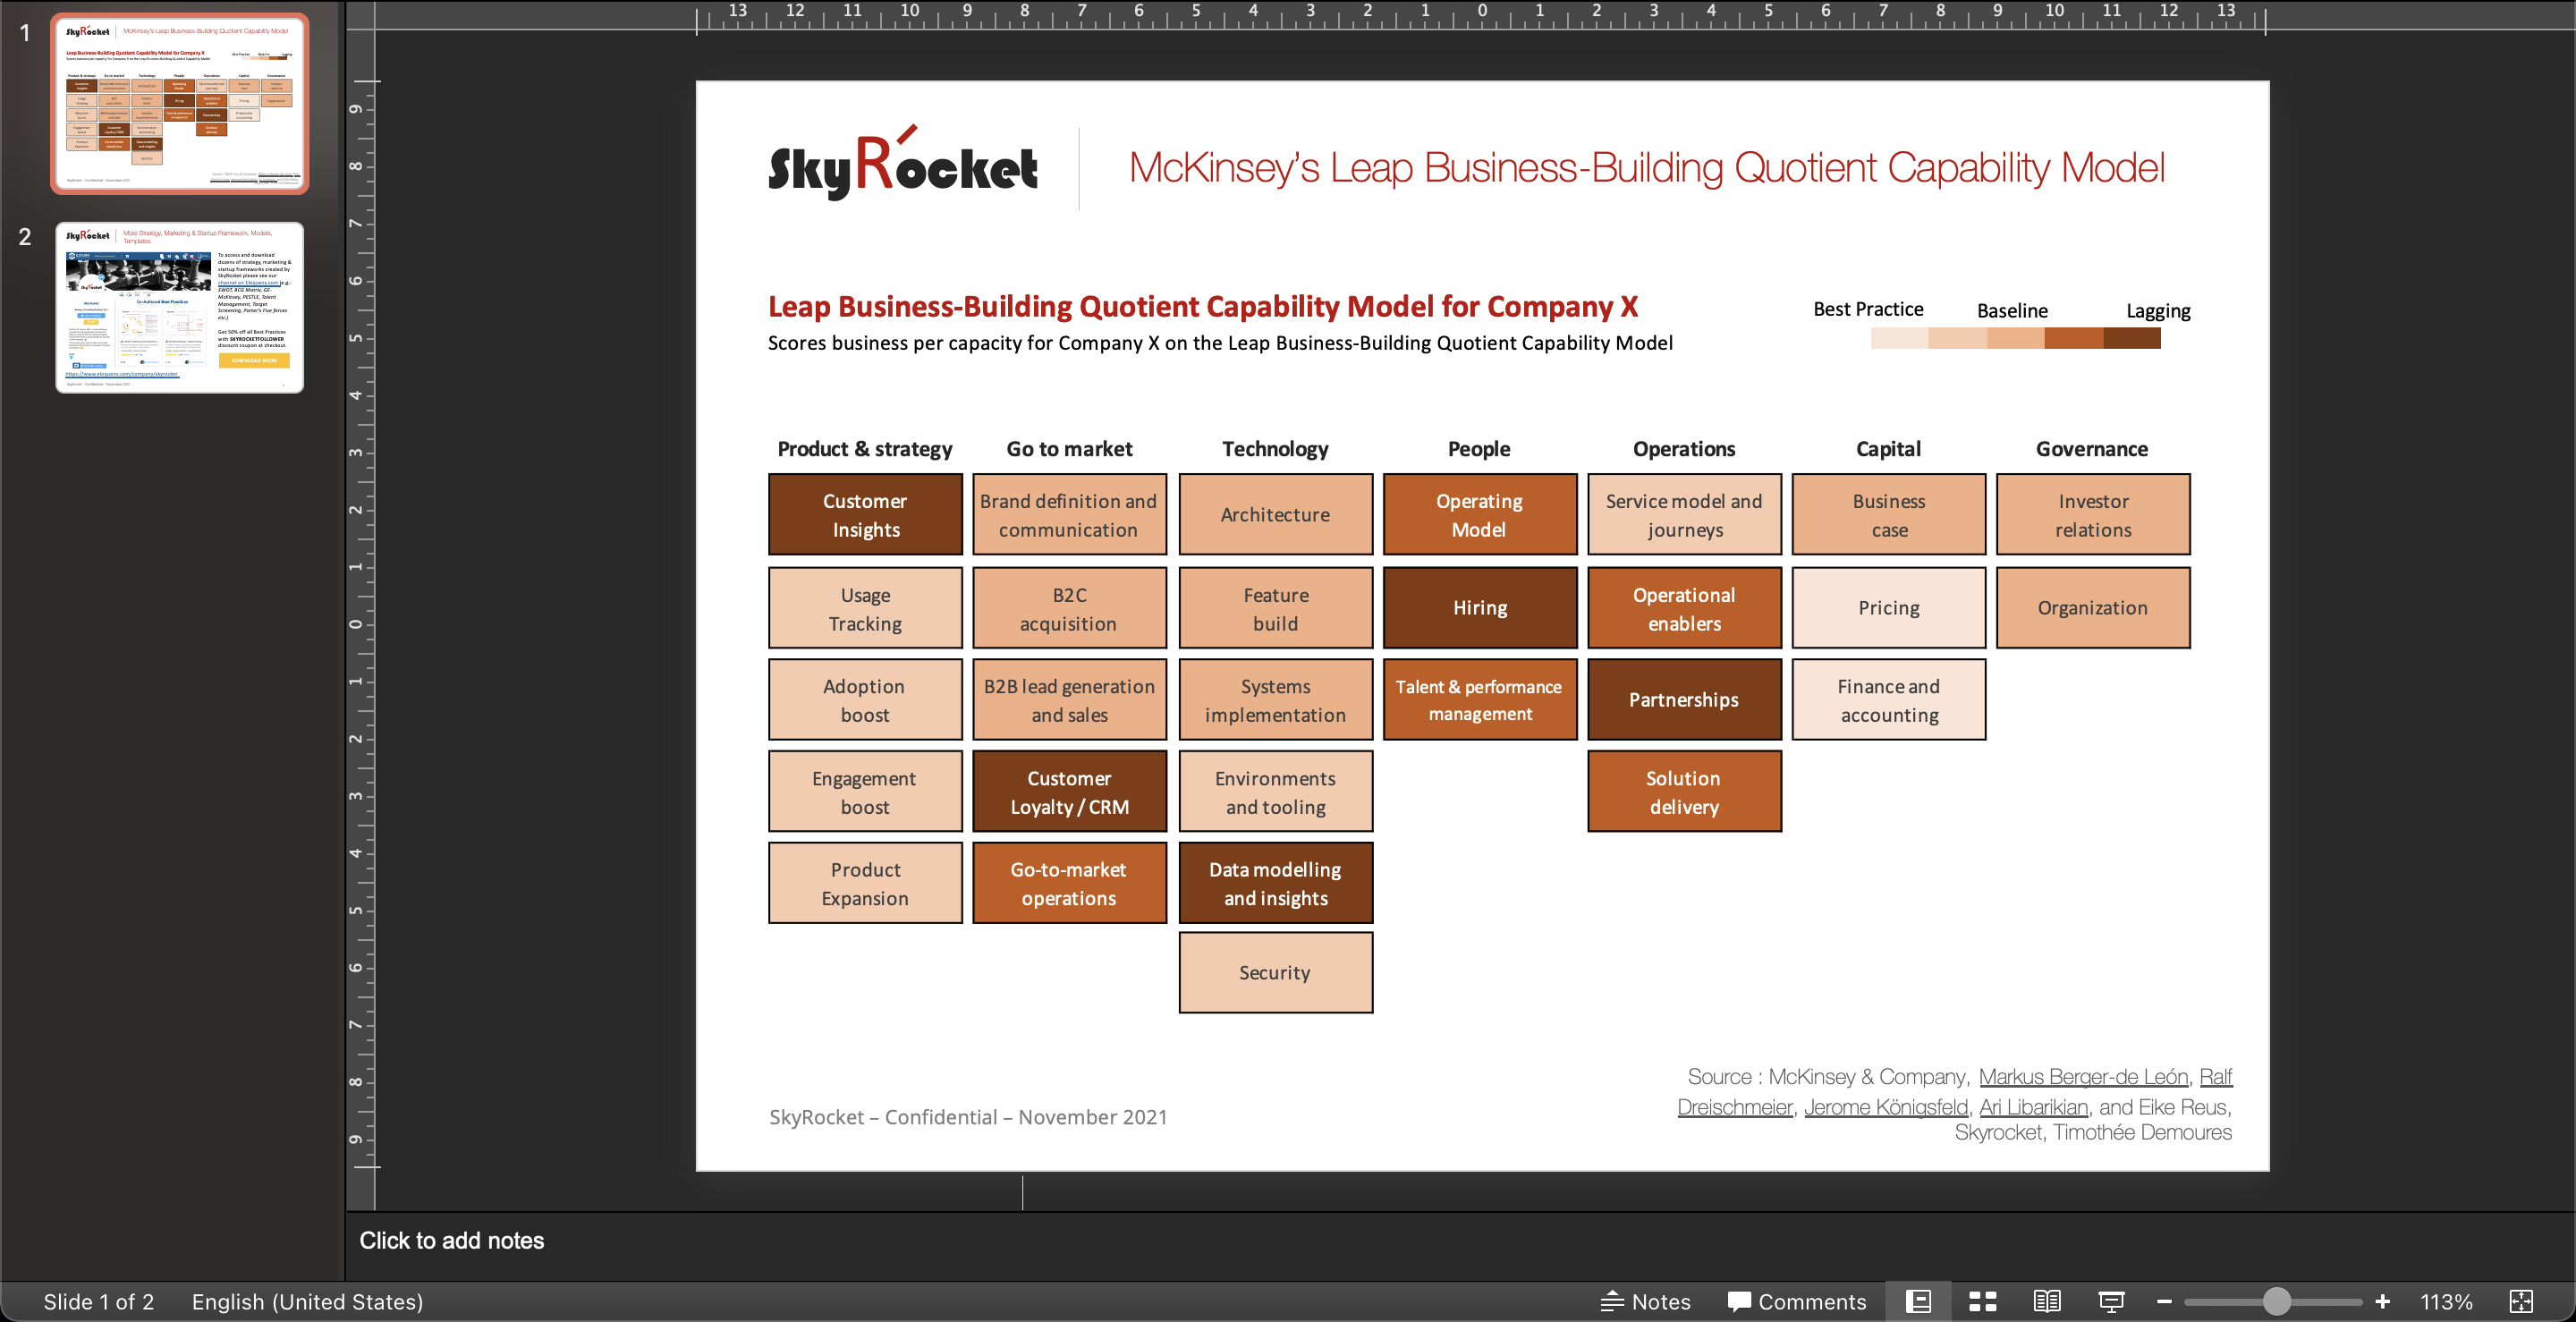This screenshot has height=1322, width=2576.
Task: Click English (United States) language indicator
Action: [307, 1301]
